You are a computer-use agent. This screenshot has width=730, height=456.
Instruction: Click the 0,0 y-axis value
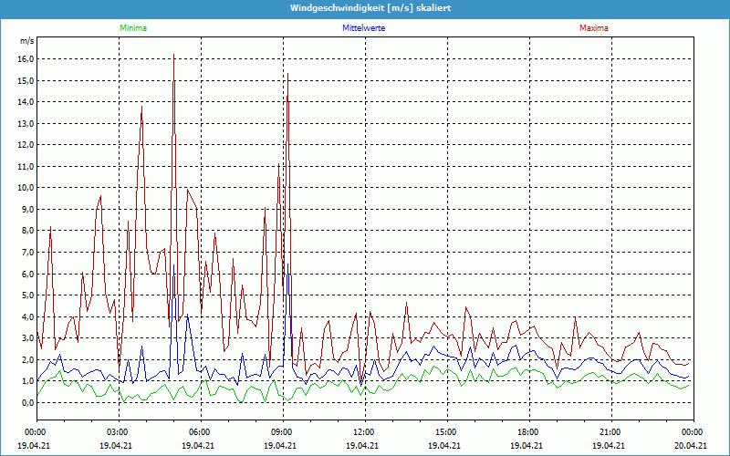(x=28, y=403)
